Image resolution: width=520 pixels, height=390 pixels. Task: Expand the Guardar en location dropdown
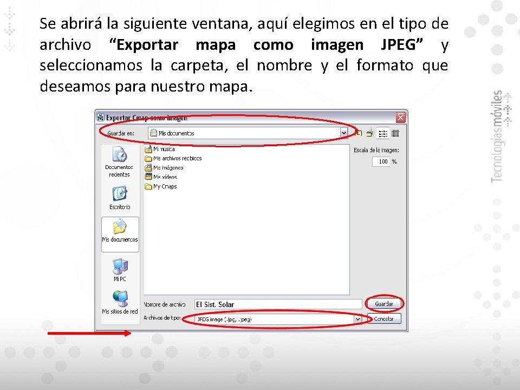[344, 133]
